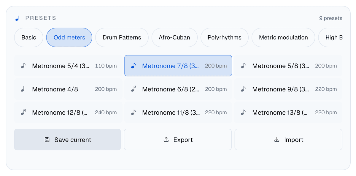Click the upload arrow icon on Export
Screen dimensions: 356x176
point(166,139)
